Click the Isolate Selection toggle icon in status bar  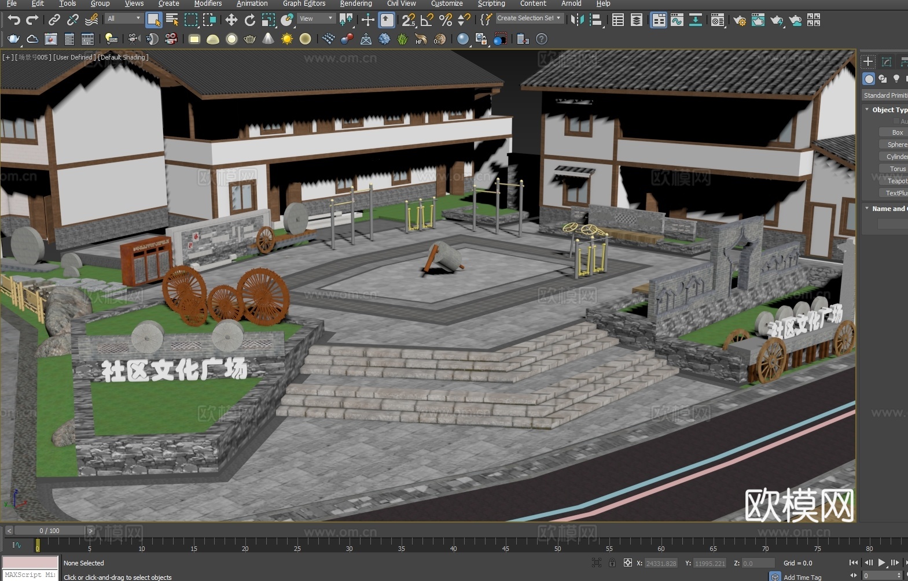(597, 563)
